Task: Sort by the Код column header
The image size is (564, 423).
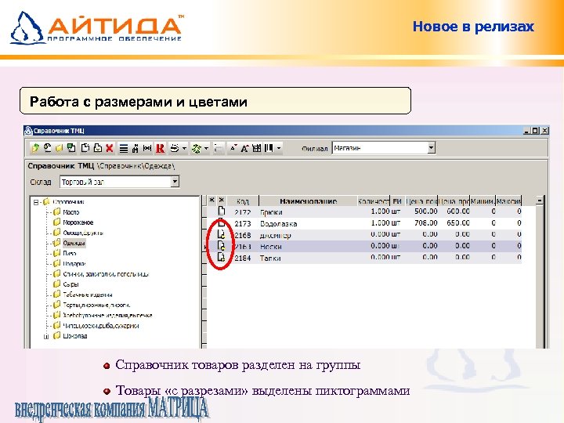Action: click(x=243, y=201)
